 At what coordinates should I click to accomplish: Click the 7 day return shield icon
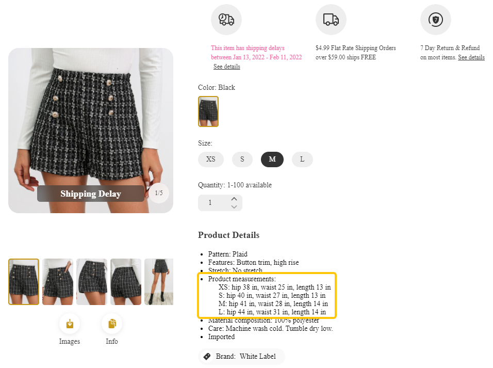tap(436, 20)
